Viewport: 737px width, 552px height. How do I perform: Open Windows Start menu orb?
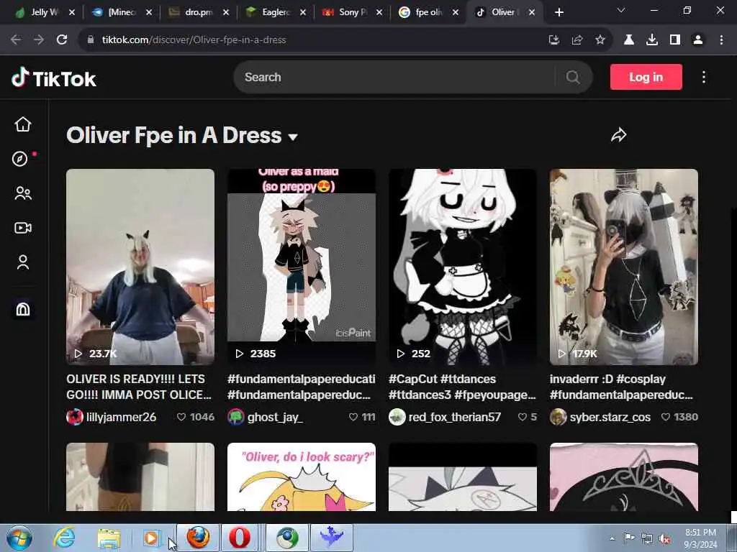click(19, 538)
